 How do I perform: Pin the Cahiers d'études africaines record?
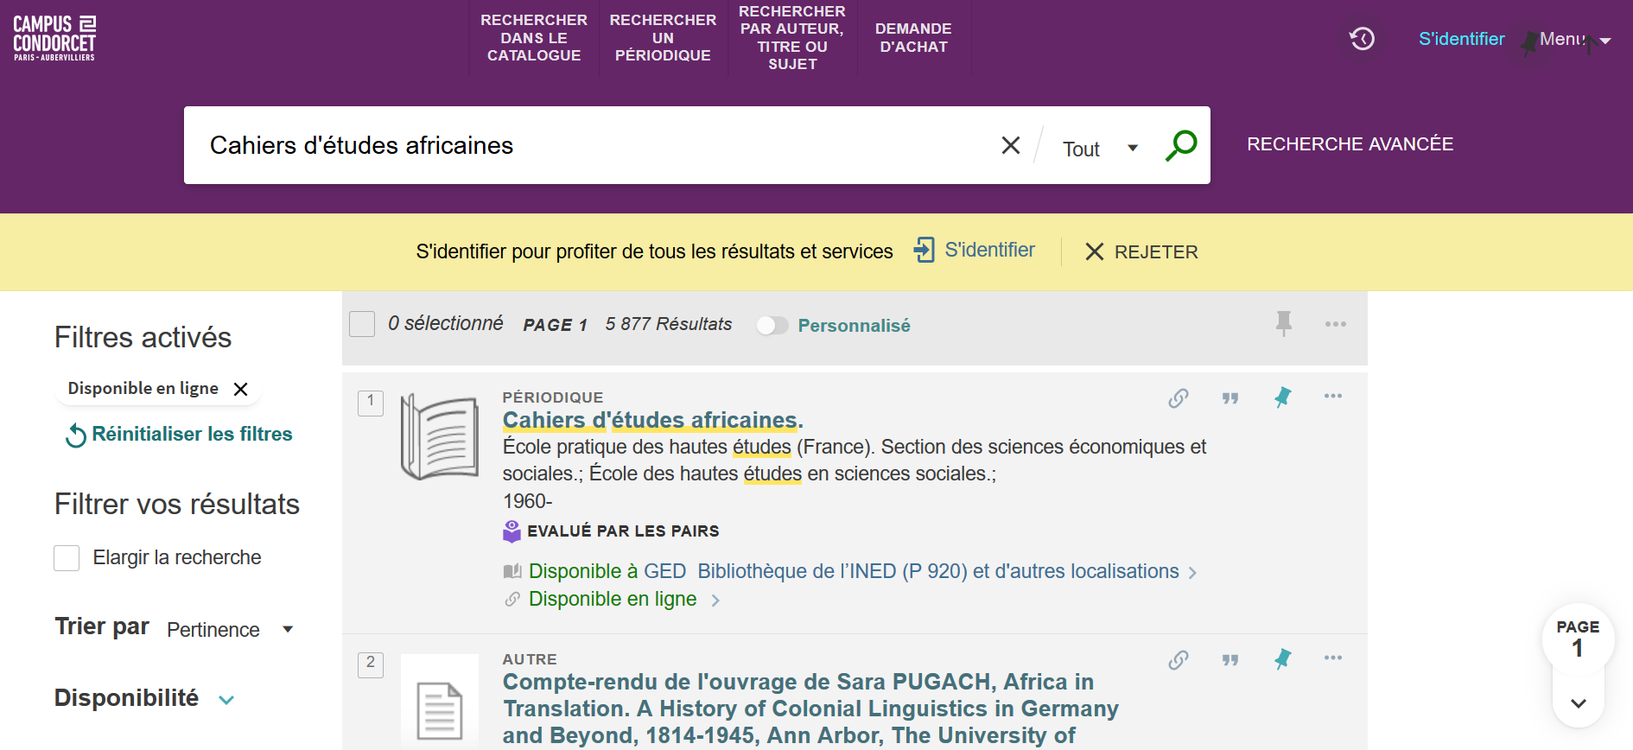pyautogui.click(x=1283, y=397)
